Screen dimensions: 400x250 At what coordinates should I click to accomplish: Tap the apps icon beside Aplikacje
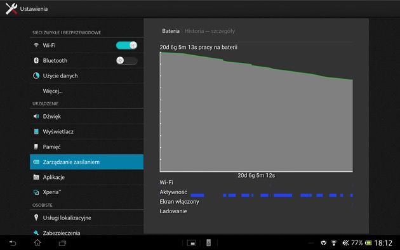pos(36,177)
